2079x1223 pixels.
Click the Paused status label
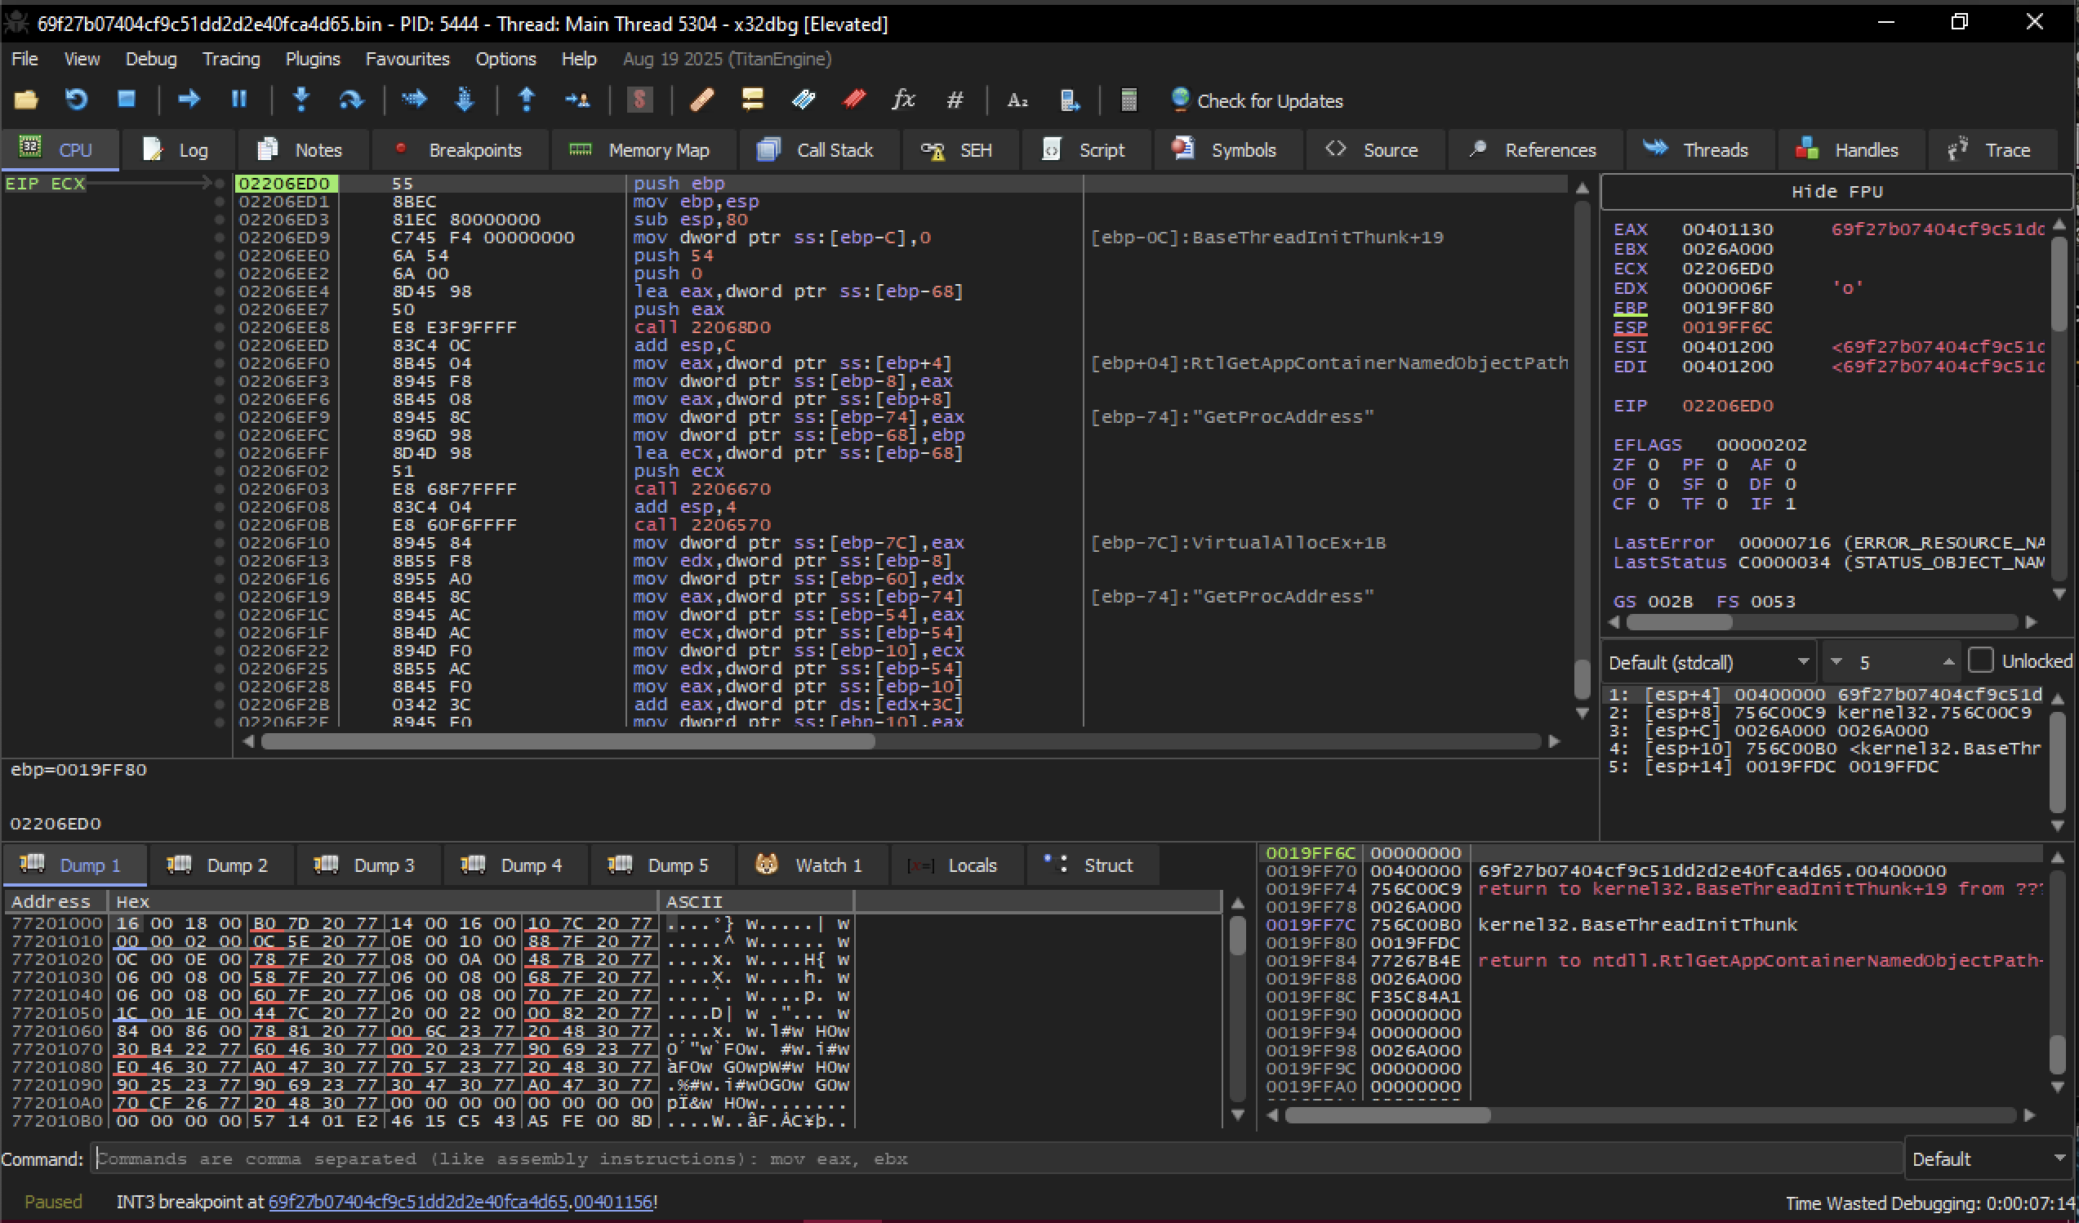(54, 1202)
